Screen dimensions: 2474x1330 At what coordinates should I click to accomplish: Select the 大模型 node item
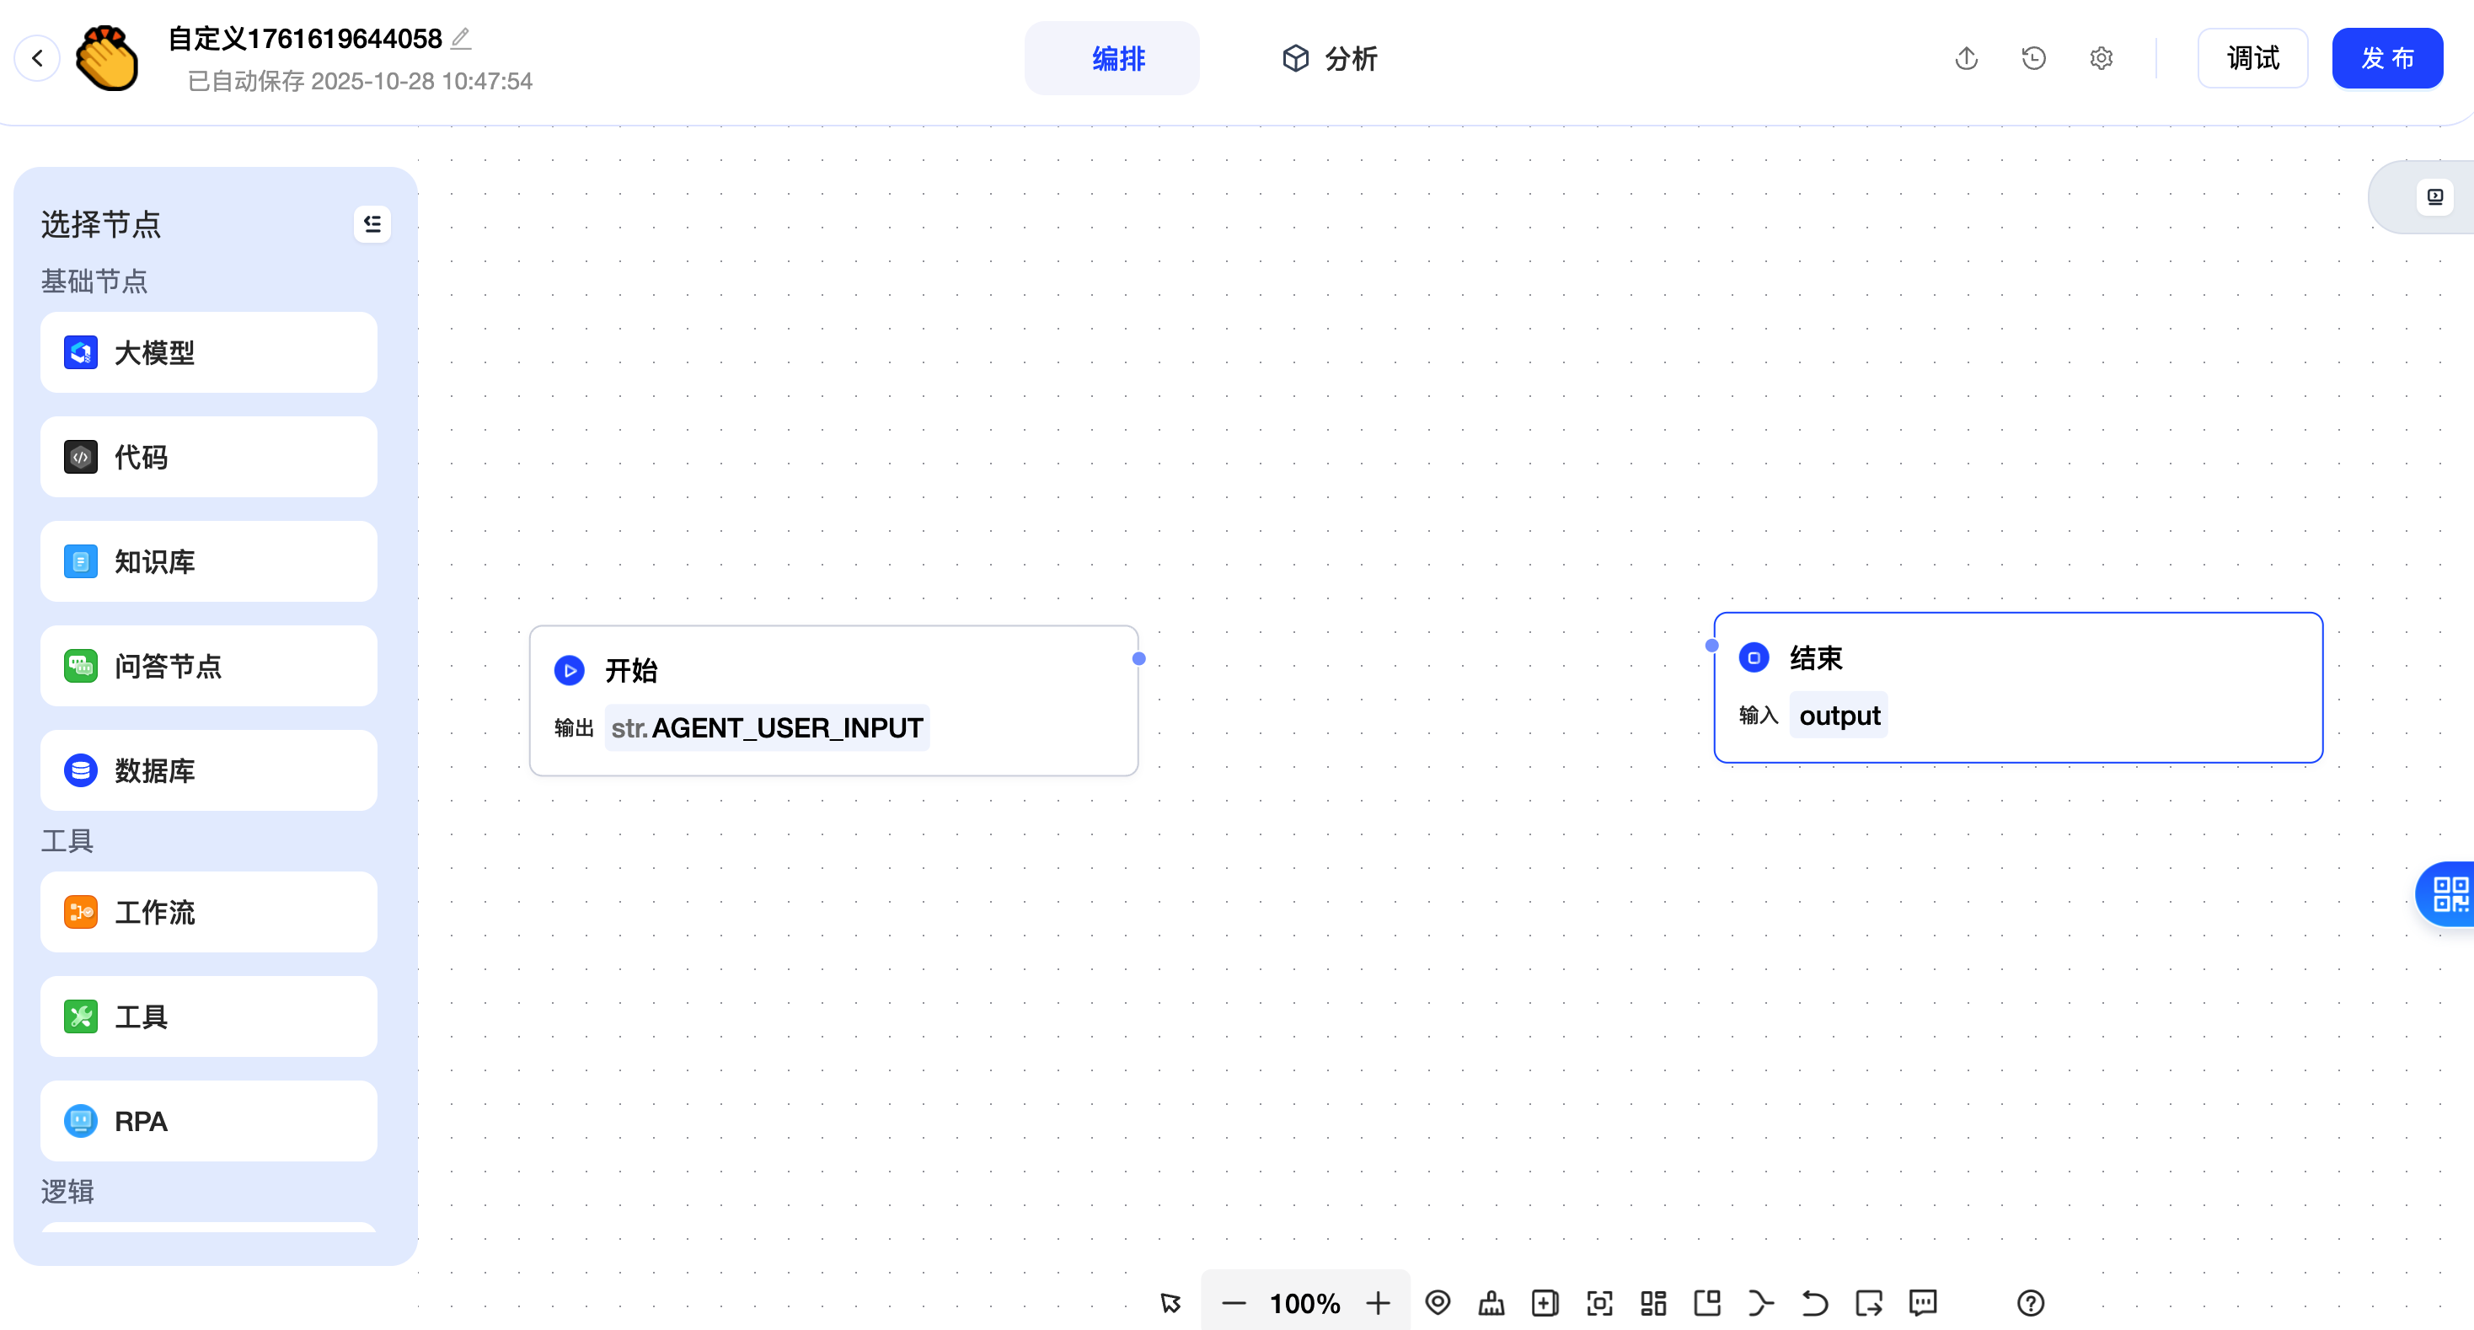pos(208,352)
